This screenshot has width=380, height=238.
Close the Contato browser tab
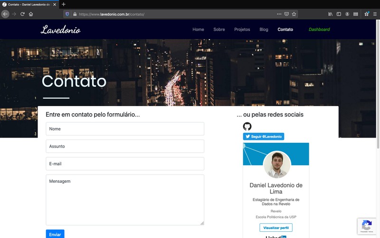click(55, 4)
